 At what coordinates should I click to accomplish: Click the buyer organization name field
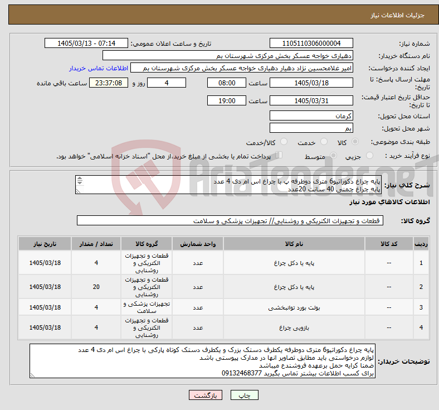click(x=228, y=55)
